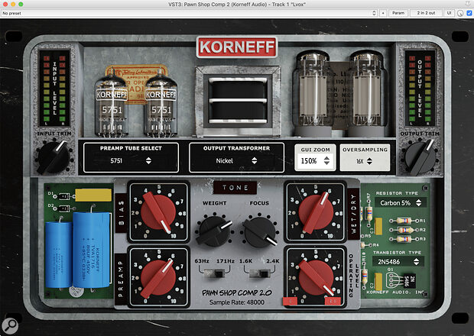Turn the Weight tone knob
This screenshot has height=336, width=474.
pyautogui.click(x=214, y=230)
